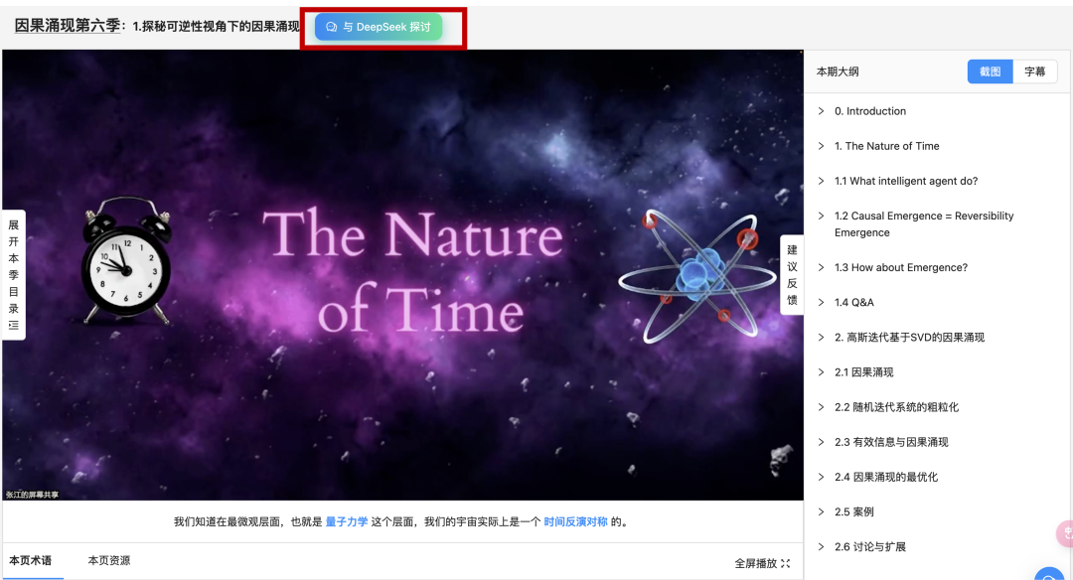The height and width of the screenshot is (580, 1073).
Task: Expand 1.1 What intelligent agent do?
Action: pos(822,181)
